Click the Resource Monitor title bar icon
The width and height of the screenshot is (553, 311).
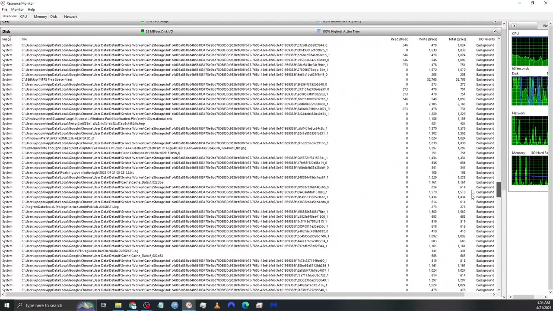pos(3,3)
